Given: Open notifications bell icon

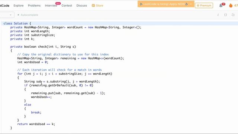Looking at the screenshot, I should click(221, 6).
